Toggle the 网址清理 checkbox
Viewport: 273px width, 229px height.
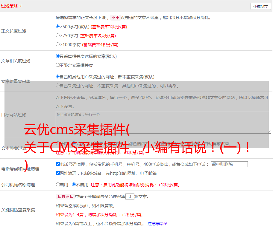coord(58,173)
